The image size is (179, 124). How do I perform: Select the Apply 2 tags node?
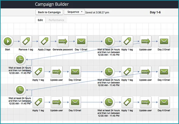(x=44, y=41)
